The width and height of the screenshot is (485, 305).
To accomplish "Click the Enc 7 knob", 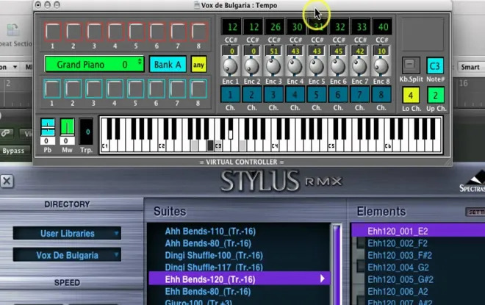I will (359, 66).
